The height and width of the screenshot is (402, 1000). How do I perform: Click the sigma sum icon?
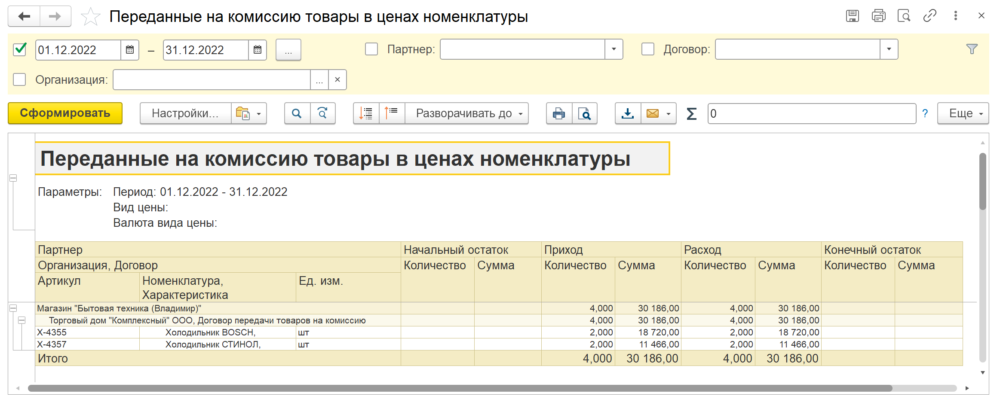click(691, 114)
